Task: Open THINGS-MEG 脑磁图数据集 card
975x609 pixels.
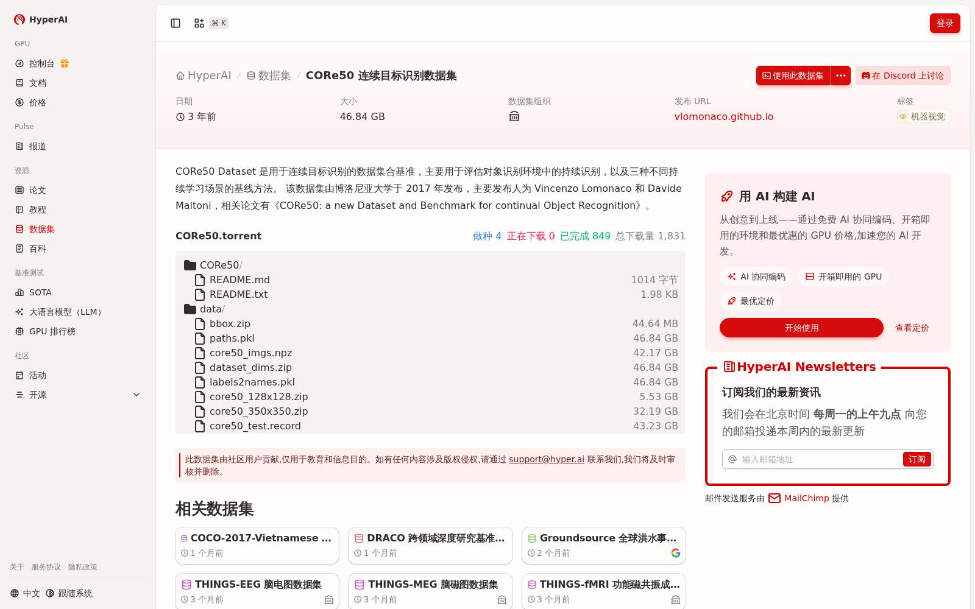Action: pos(430,591)
